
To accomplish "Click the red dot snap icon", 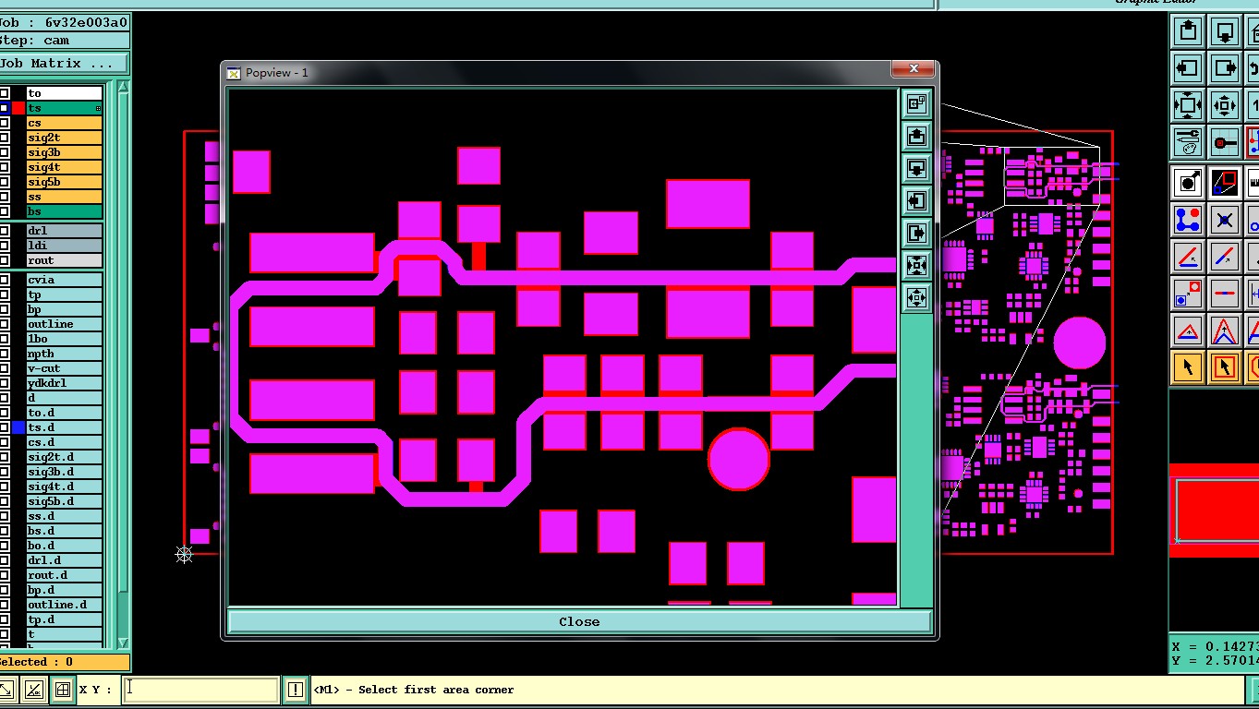I will [1224, 142].
